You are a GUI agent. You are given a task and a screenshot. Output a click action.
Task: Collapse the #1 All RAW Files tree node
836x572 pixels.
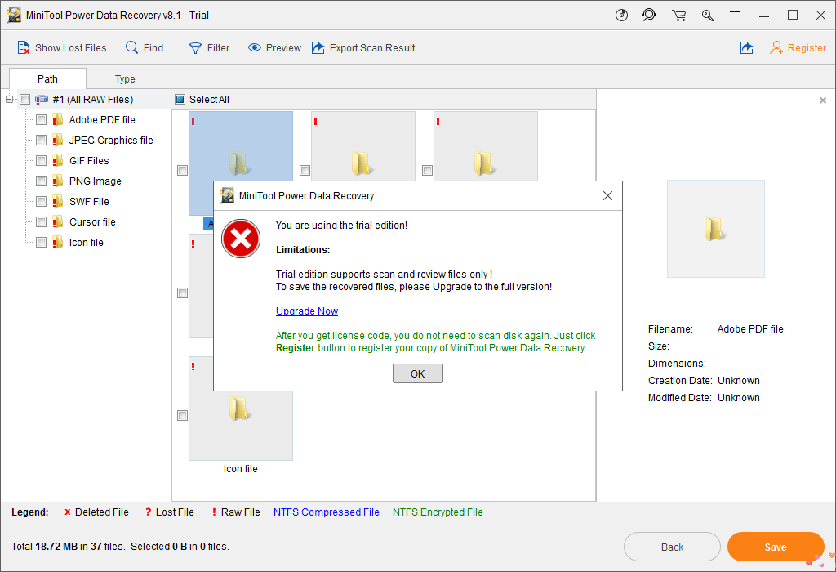pyautogui.click(x=9, y=99)
